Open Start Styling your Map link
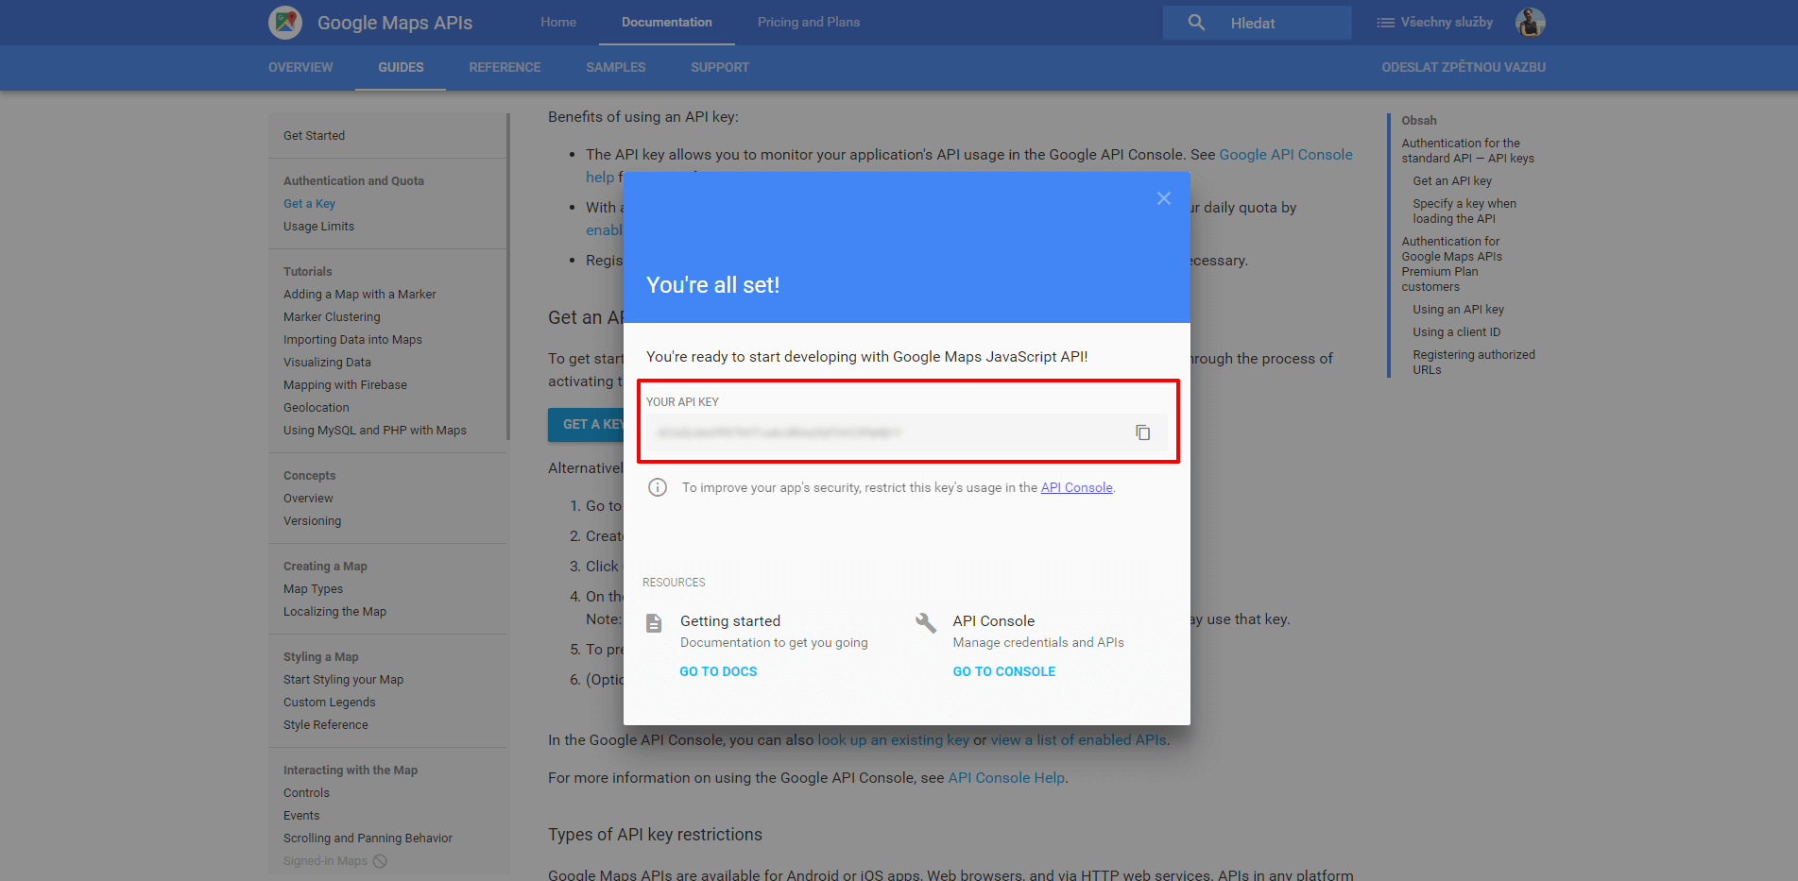1798x881 pixels. 343,680
